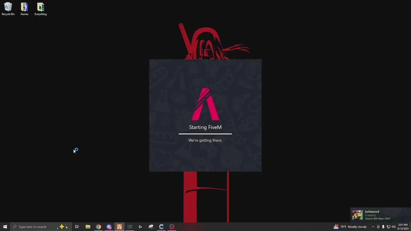
Task: Open the Recycle Bin desktop icon
Action: tap(8, 9)
